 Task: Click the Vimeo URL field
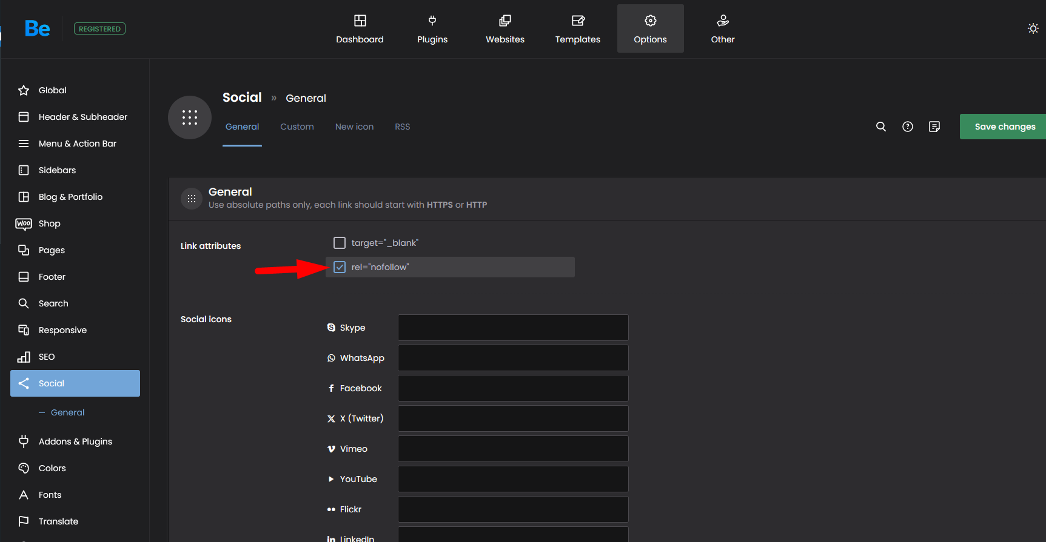click(x=513, y=449)
